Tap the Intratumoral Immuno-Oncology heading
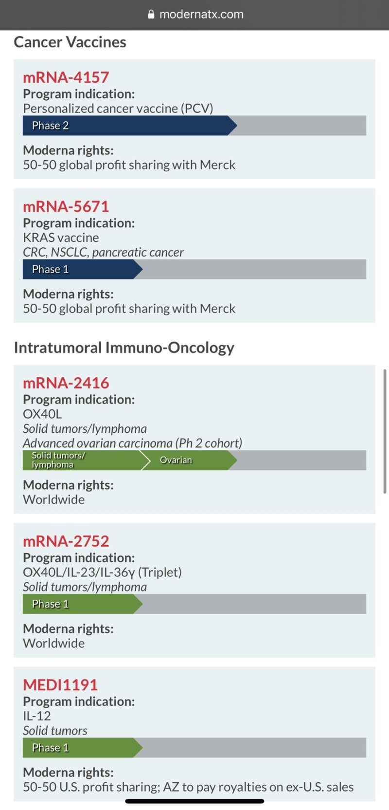The width and height of the screenshot is (389, 810). 124,348
